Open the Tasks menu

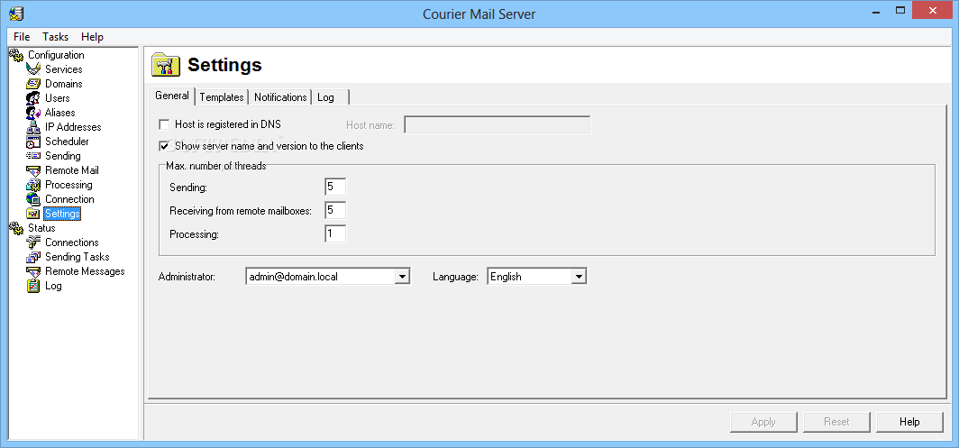(x=56, y=37)
